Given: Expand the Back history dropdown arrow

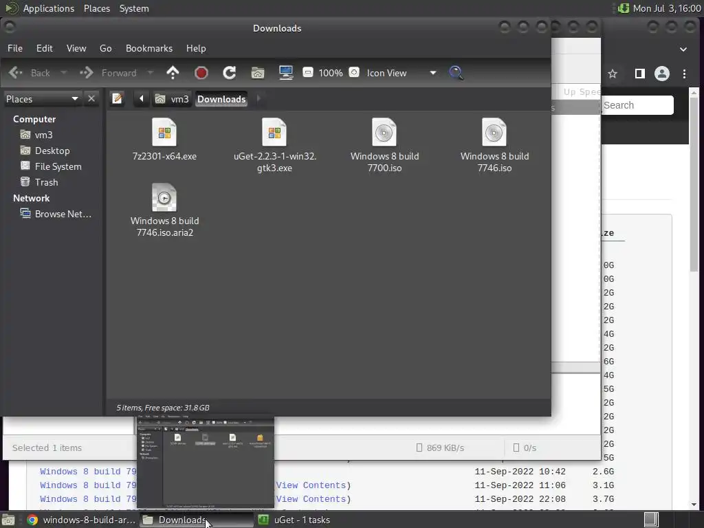Looking at the screenshot, I should click(x=64, y=73).
